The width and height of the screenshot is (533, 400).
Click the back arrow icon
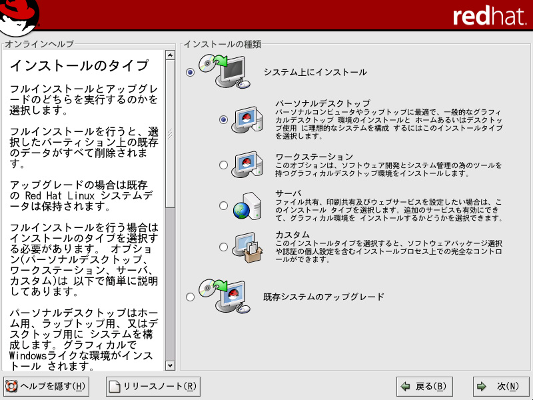tap(406, 387)
